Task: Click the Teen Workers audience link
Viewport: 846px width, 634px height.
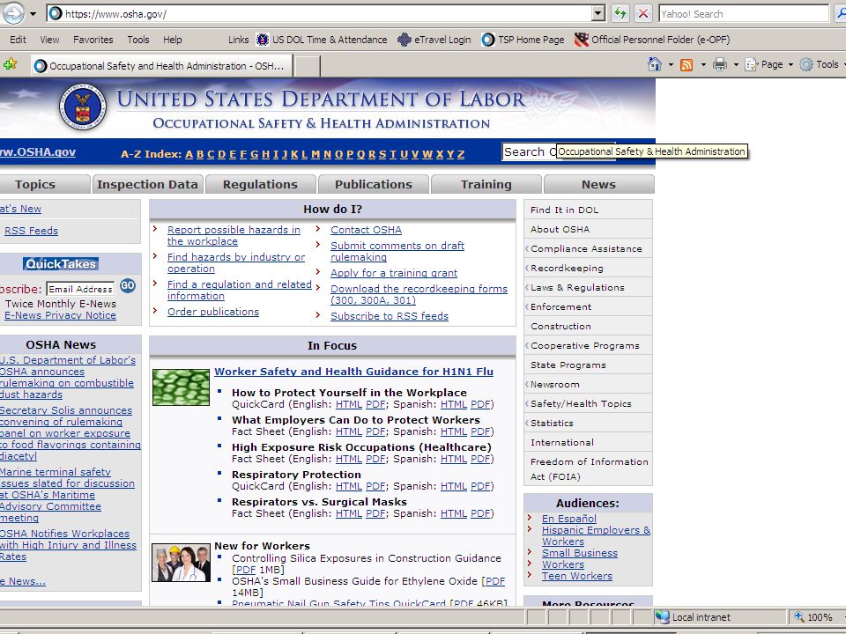Action: pyautogui.click(x=577, y=576)
